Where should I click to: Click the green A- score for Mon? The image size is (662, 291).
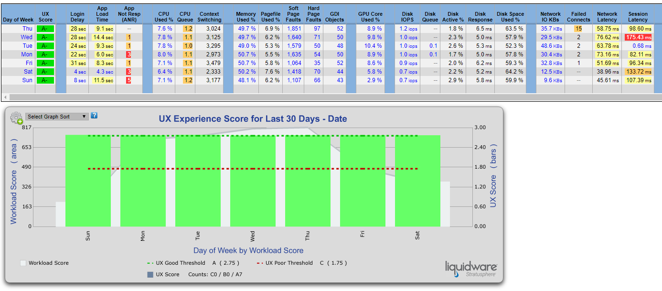click(x=44, y=54)
